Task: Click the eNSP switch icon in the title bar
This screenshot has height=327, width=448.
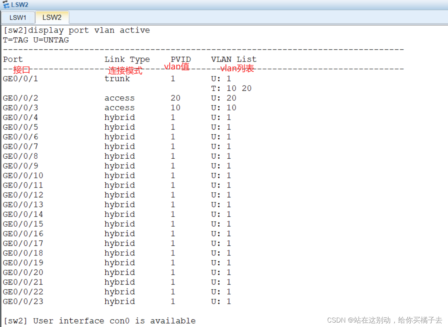Action: 7,4
